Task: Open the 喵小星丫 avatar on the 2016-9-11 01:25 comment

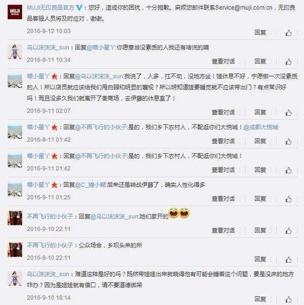Action: 15,189
